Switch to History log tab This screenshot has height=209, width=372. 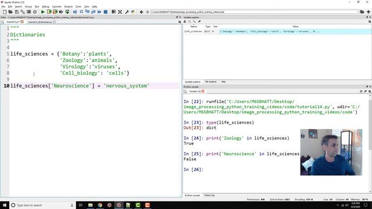click(209, 196)
